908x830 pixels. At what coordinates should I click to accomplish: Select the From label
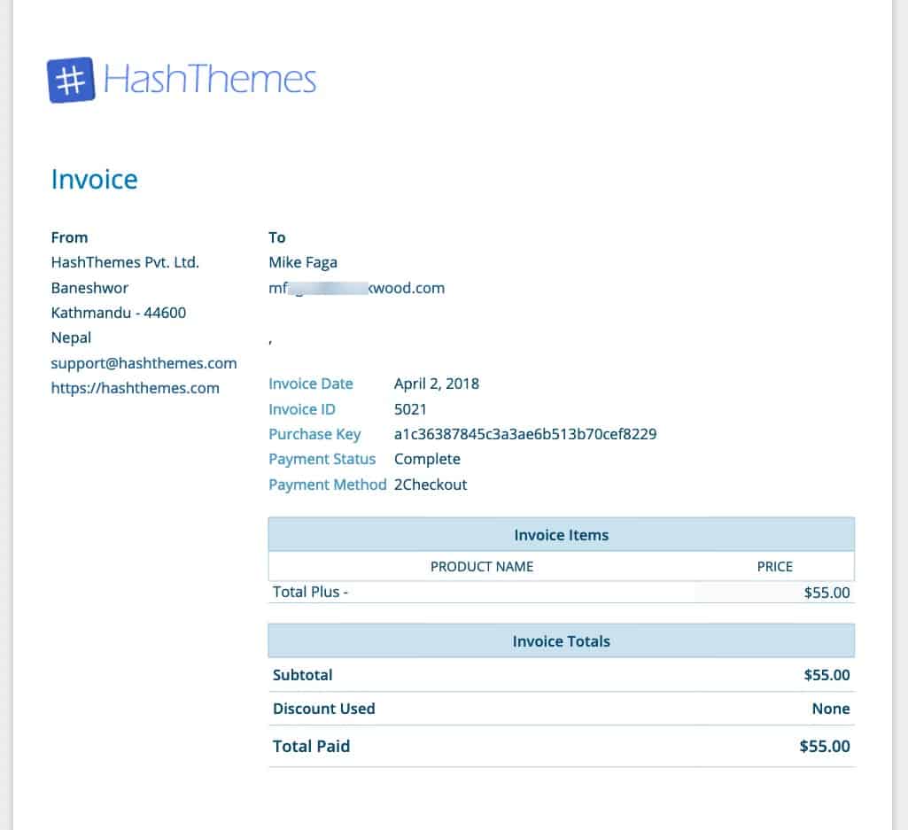click(69, 237)
